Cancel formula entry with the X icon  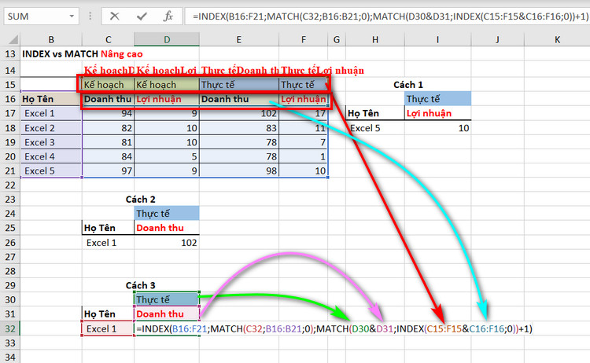click(114, 16)
